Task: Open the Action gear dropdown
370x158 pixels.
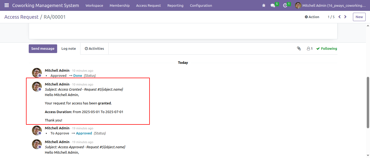Action: [312, 17]
